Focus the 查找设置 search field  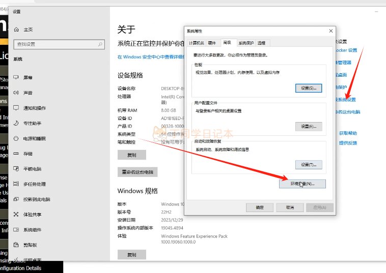click(x=59, y=44)
